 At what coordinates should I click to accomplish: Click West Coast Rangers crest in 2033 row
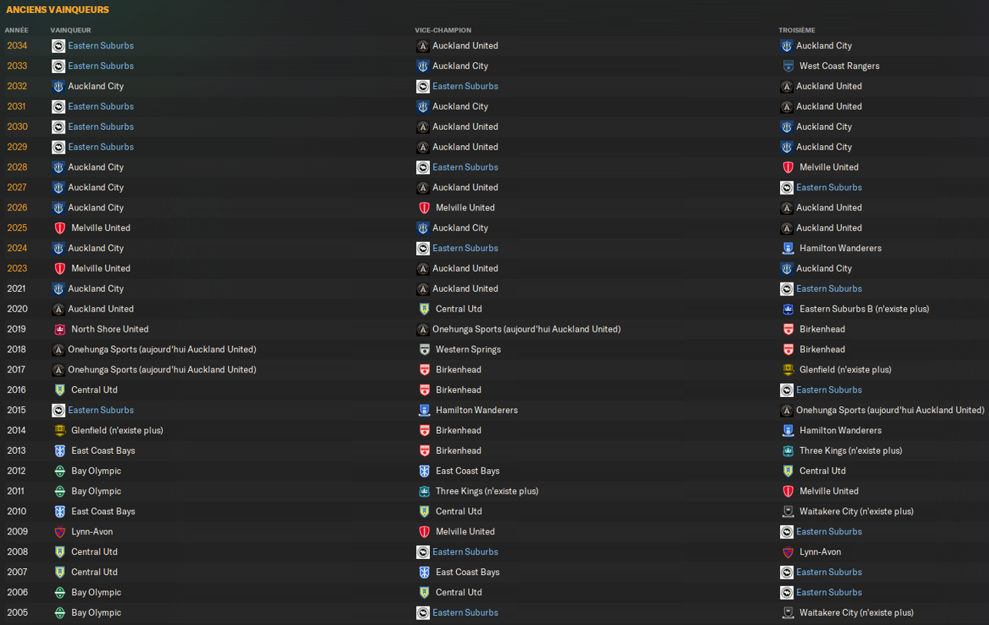click(788, 66)
